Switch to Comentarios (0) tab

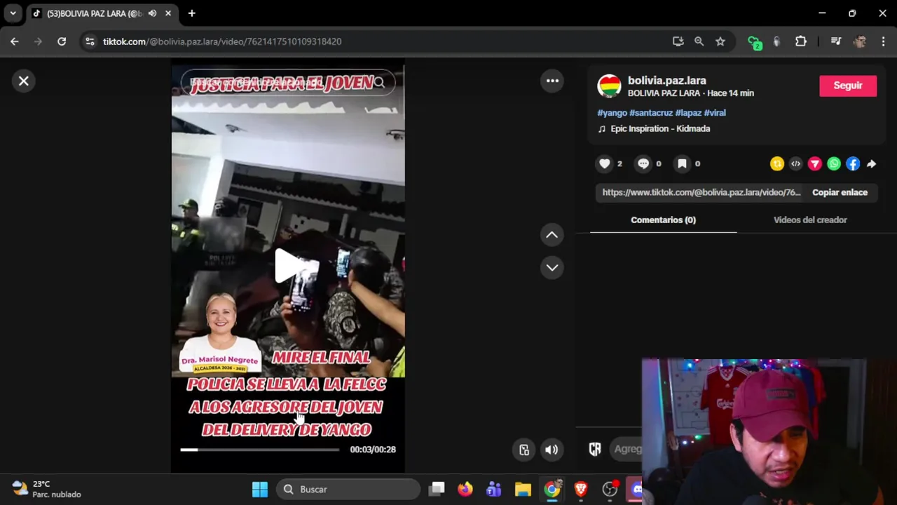663,220
